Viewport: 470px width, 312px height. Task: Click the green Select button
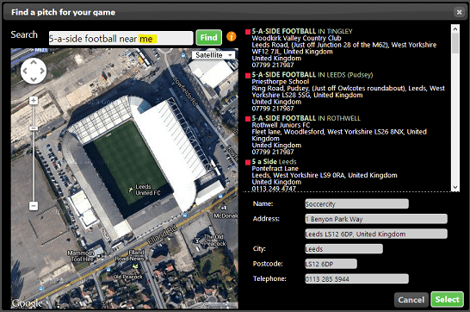click(x=448, y=299)
